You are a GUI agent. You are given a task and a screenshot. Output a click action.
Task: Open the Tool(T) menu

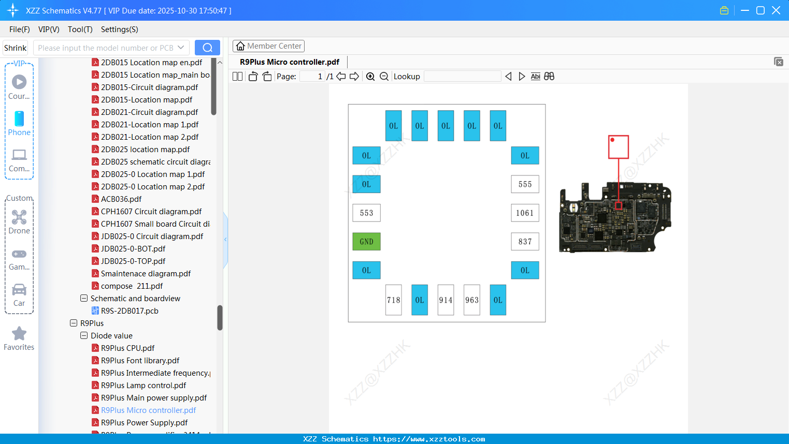[x=80, y=29]
